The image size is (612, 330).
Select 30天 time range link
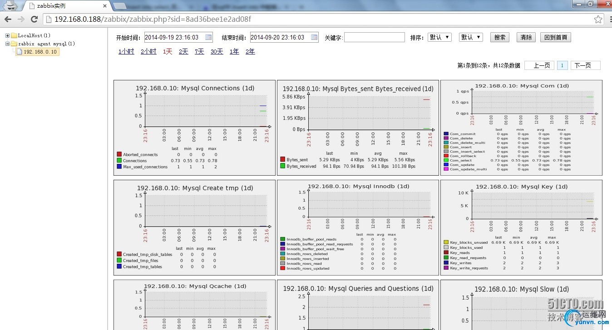217,52
